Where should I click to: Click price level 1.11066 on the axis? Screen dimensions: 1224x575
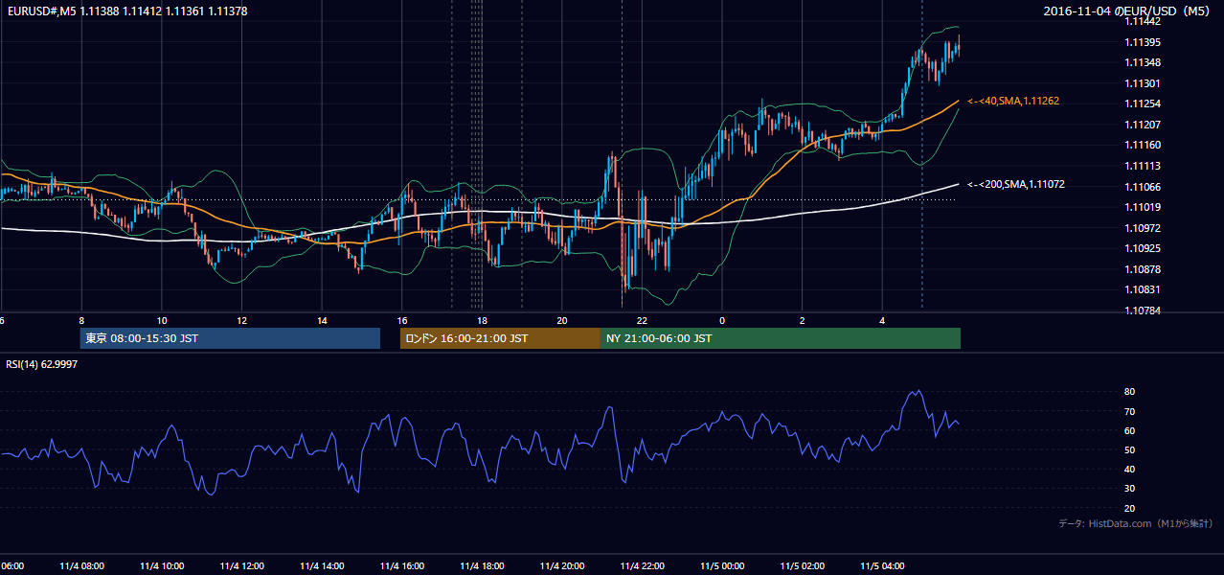1142,187
